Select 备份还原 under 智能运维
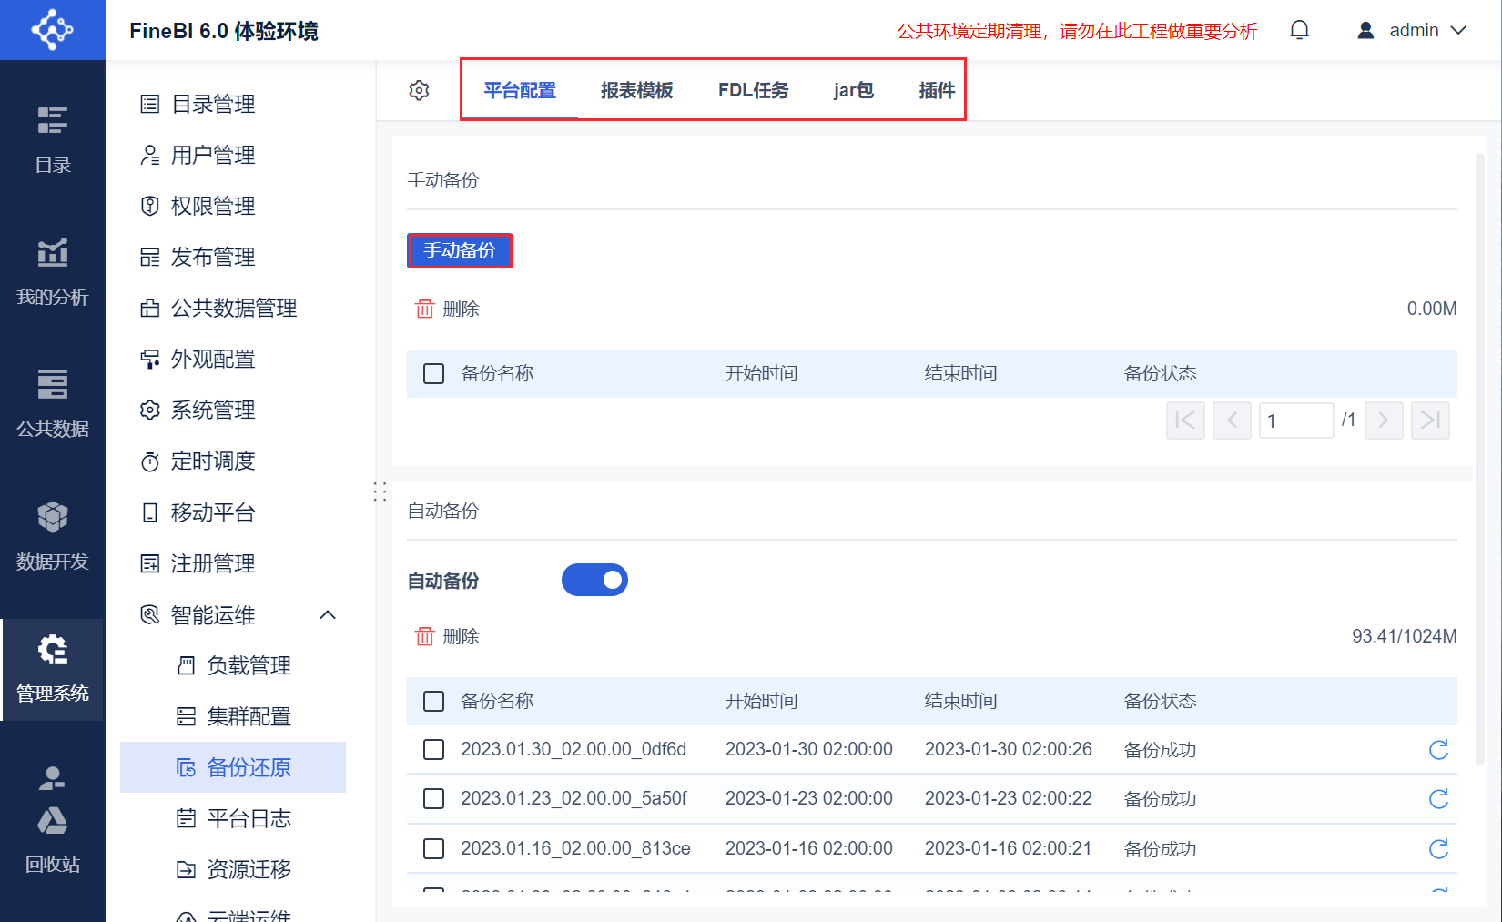1502x922 pixels. 233,767
